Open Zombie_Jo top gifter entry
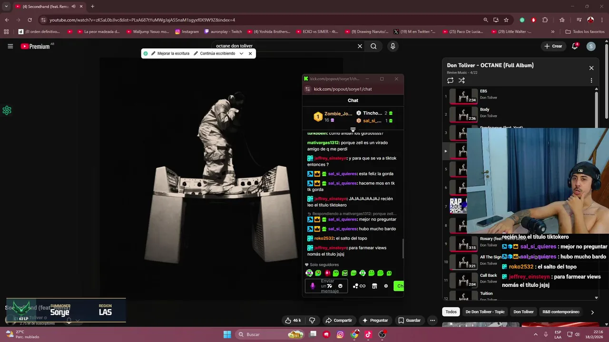 click(332, 116)
